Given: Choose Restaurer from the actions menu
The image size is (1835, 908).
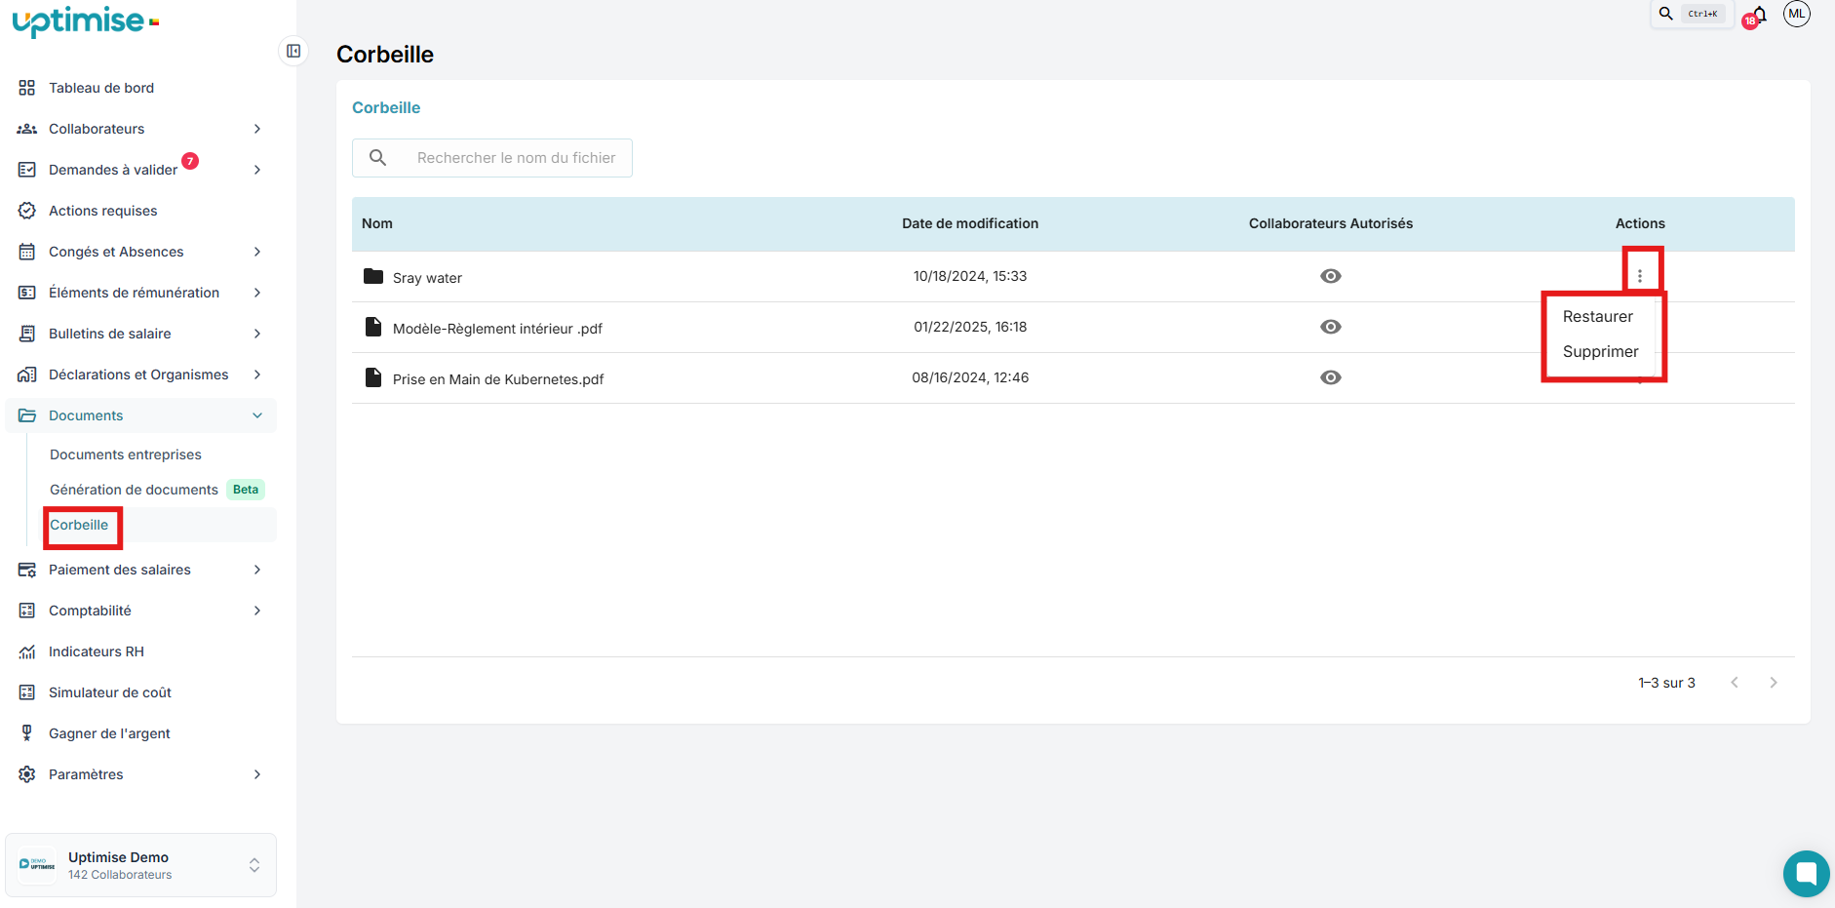Looking at the screenshot, I should (x=1597, y=316).
